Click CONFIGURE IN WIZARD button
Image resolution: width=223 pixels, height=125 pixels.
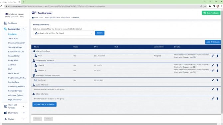(x=44, y=104)
